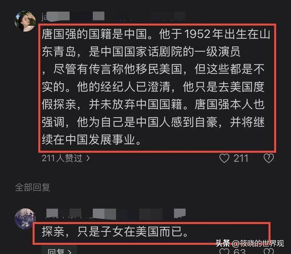
Task: Like the reply with 63 likes
Action: [224, 251]
